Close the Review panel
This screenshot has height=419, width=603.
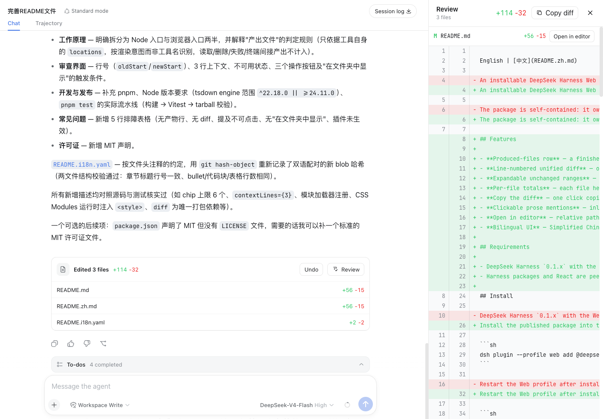[x=590, y=13]
